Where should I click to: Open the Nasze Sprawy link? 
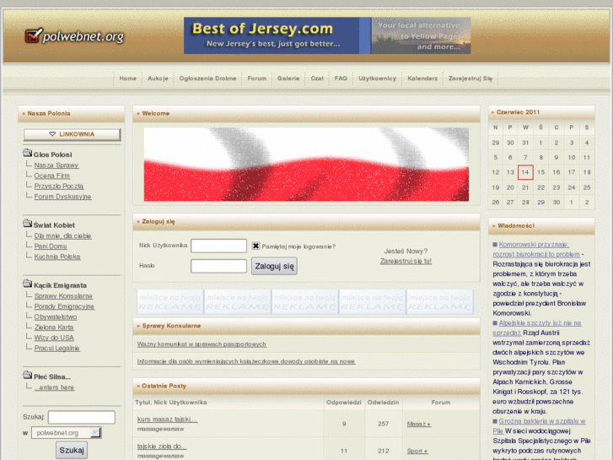(x=56, y=165)
